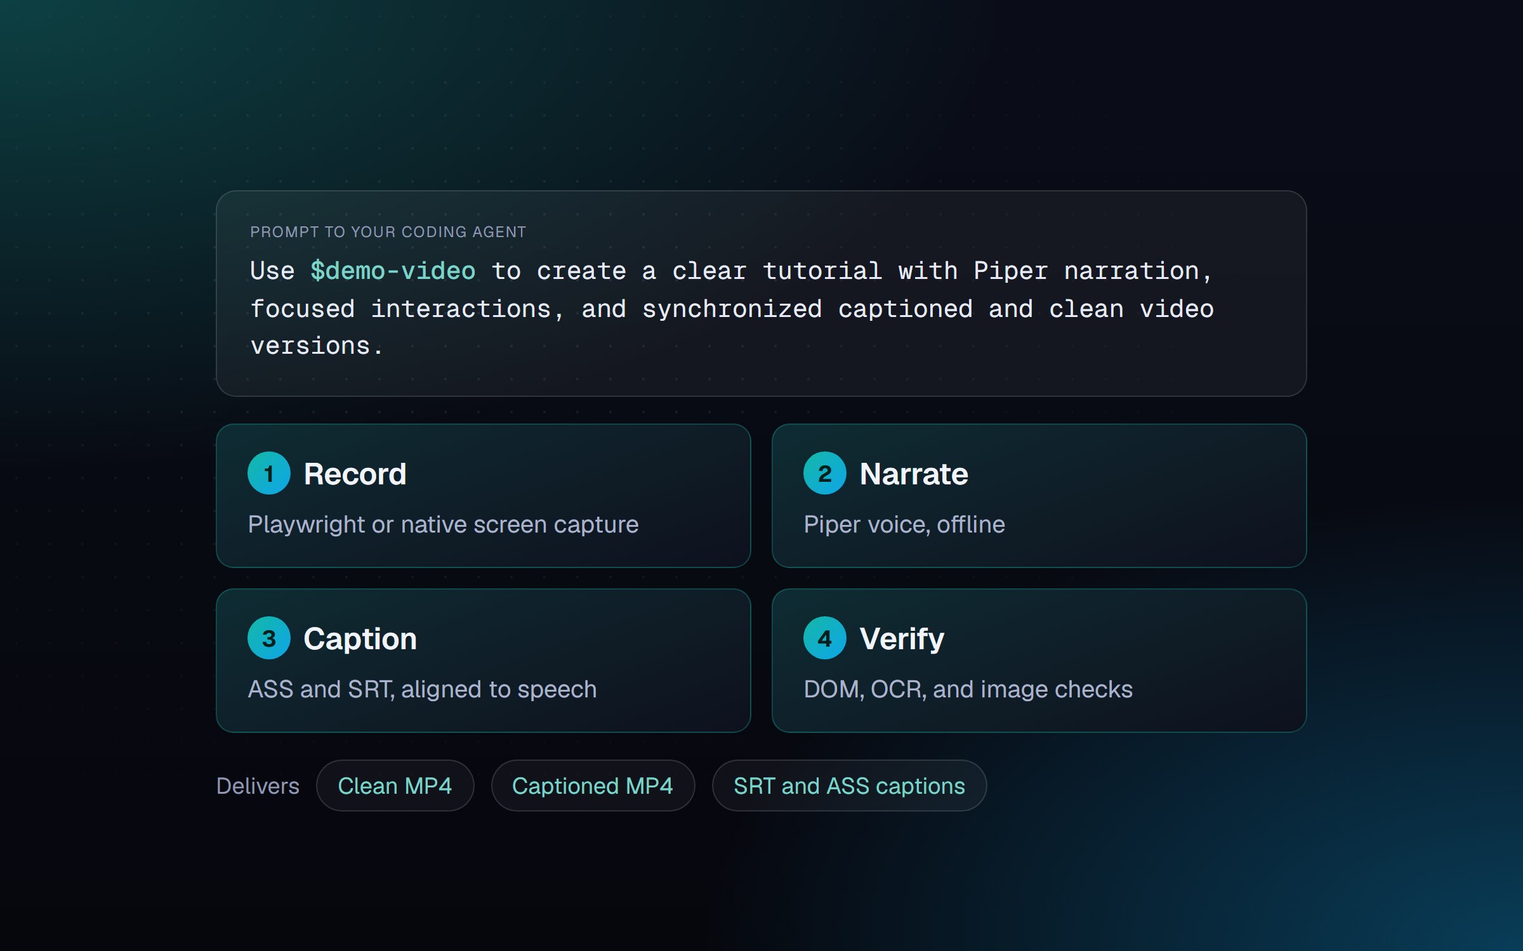Click the Record heading

(x=355, y=474)
